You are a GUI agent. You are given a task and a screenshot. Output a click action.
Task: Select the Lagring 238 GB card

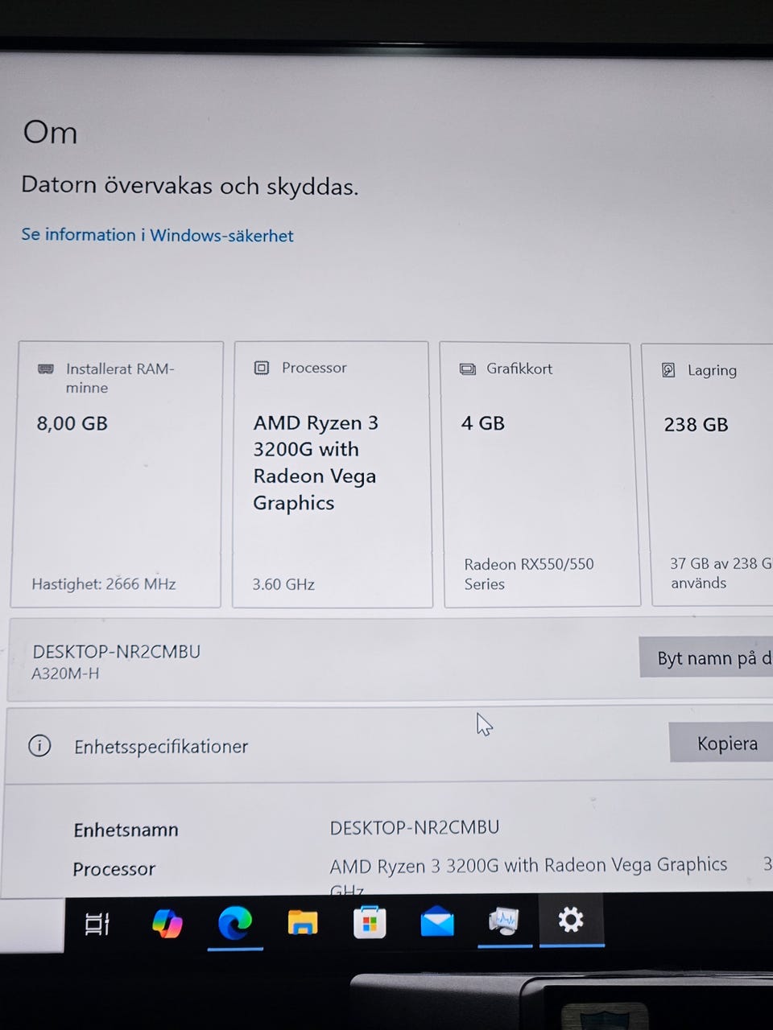tap(709, 474)
